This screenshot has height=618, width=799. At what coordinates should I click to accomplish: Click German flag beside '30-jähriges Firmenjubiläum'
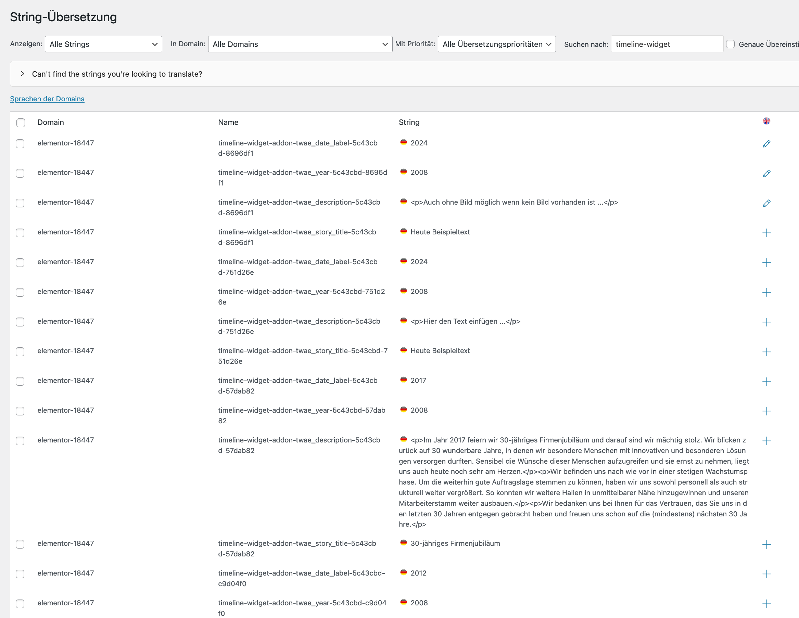pos(404,543)
